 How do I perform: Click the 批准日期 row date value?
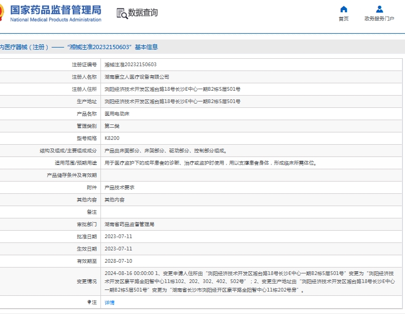pos(118,237)
